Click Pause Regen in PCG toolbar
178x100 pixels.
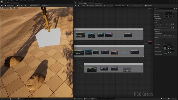tap(90, 6)
